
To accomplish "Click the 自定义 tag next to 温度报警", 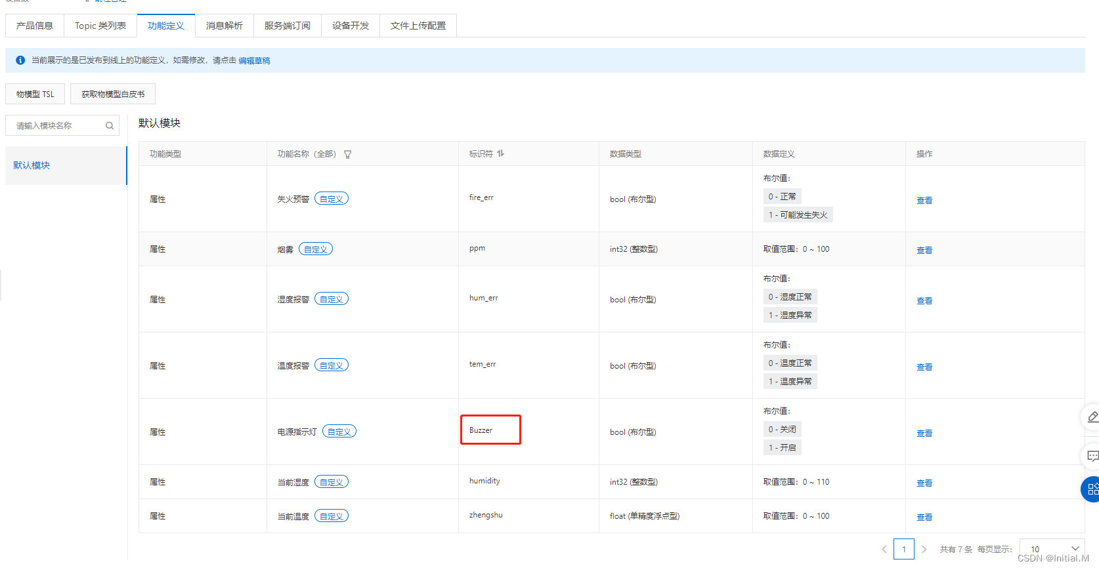I will (x=332, y=365).
